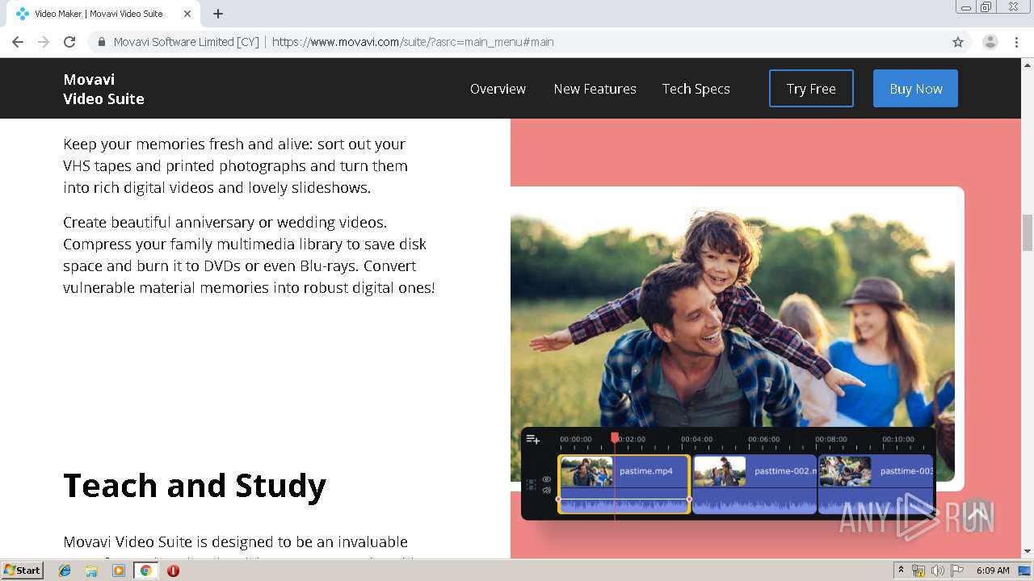Viewport: 1034px width, 581px height.
Task: Select the pastime.mp4 clip
Action: [x=624, y=483]
